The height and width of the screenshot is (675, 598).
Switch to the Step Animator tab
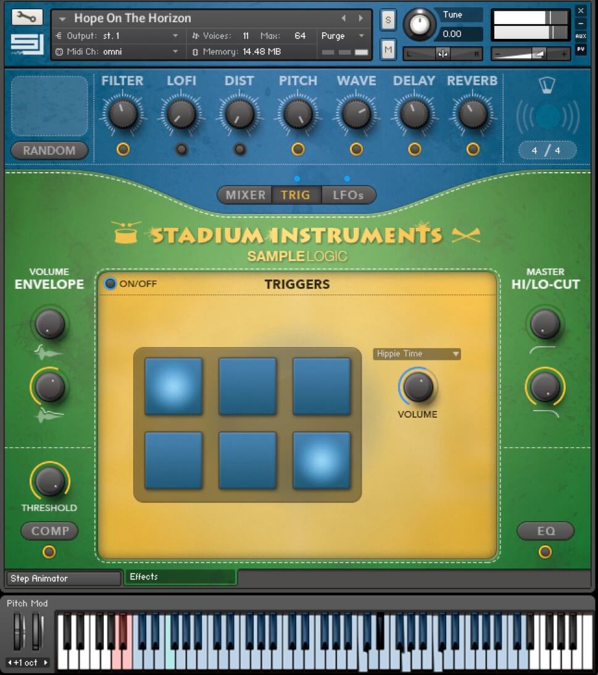tap(63, 578)
